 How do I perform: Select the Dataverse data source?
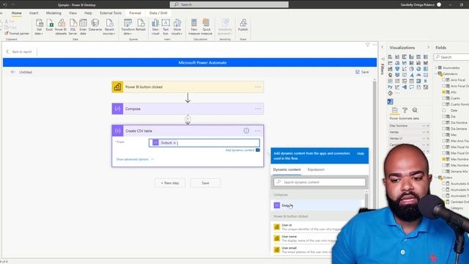[x=95, y=26]
